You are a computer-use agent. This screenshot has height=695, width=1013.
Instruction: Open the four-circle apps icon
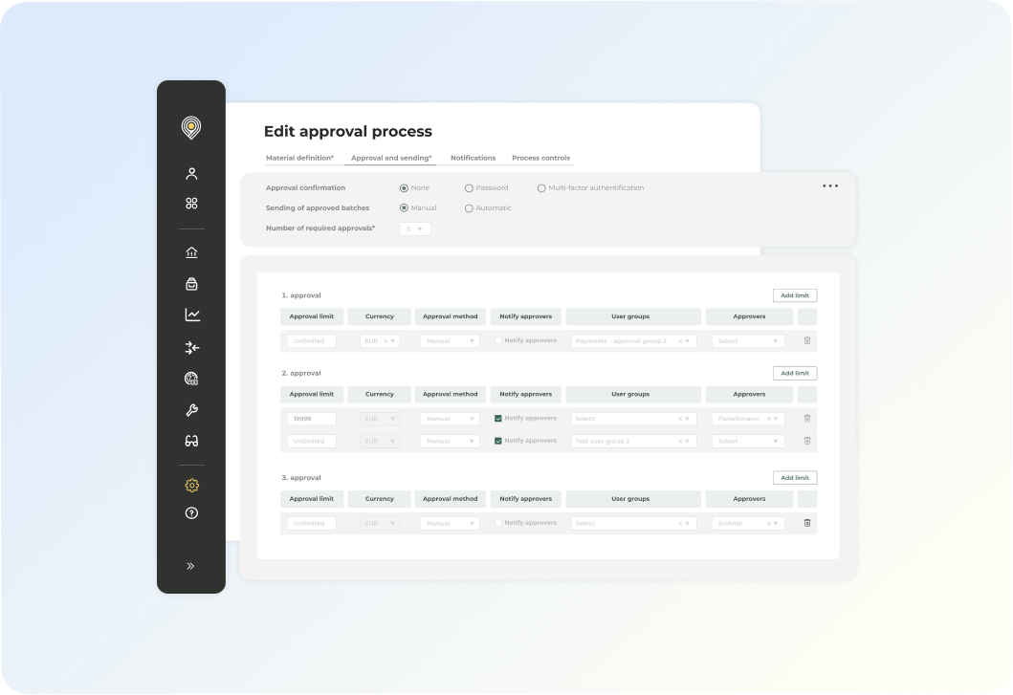pyautogui.click(x=191, y=204)
